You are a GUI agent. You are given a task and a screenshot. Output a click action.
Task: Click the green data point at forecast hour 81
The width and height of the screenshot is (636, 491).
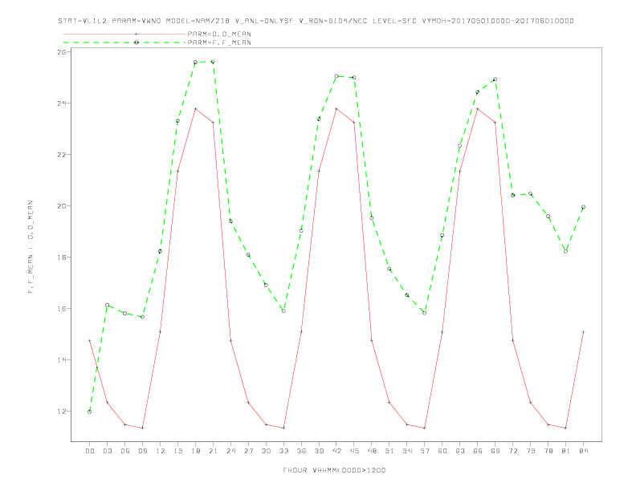coord(566,252)
